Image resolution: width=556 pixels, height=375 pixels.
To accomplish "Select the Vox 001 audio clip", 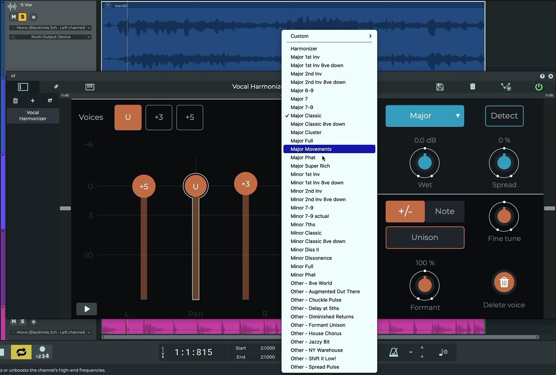I will point(293,37).
